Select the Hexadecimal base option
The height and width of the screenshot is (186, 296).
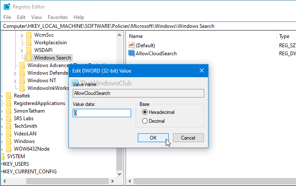tap(145, 112)
